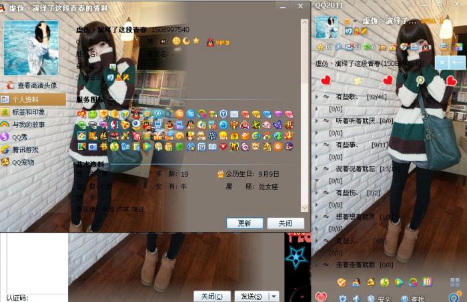Viewport: 467px width, 302px height.
Task: Open the mail envelope service icon
Action: coord(234,114)
